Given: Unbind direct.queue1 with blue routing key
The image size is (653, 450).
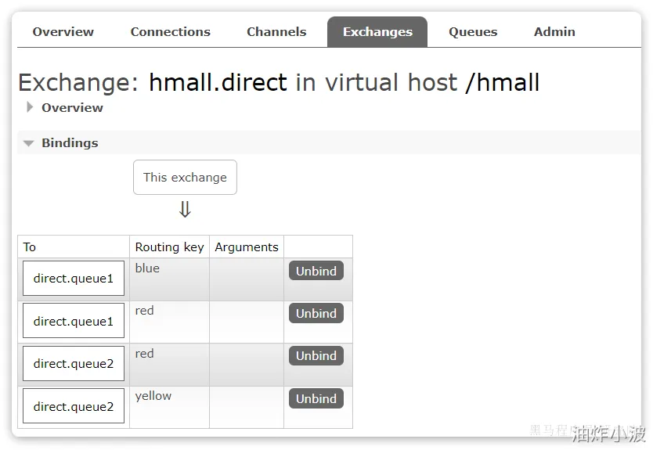Looking at the screenshot, I should tap(316, 271).
